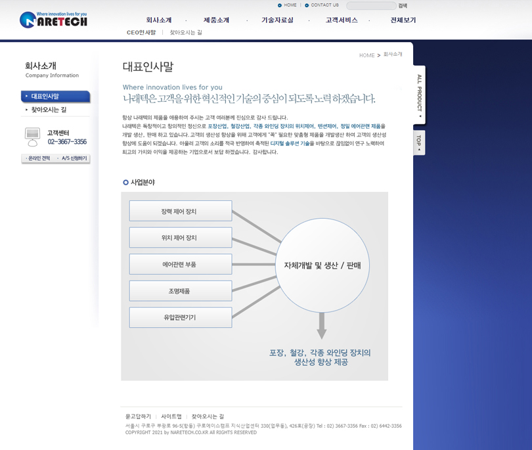This screenshot has height=450, width=532.
Task: Open the 사이트맵 footer link
Action: coord(171,416)
